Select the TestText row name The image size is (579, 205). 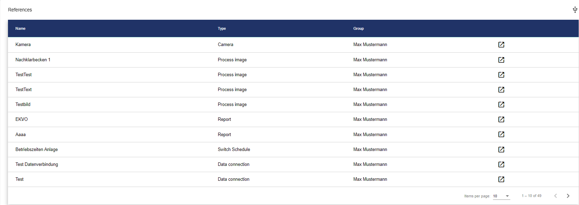click(24, 90)
